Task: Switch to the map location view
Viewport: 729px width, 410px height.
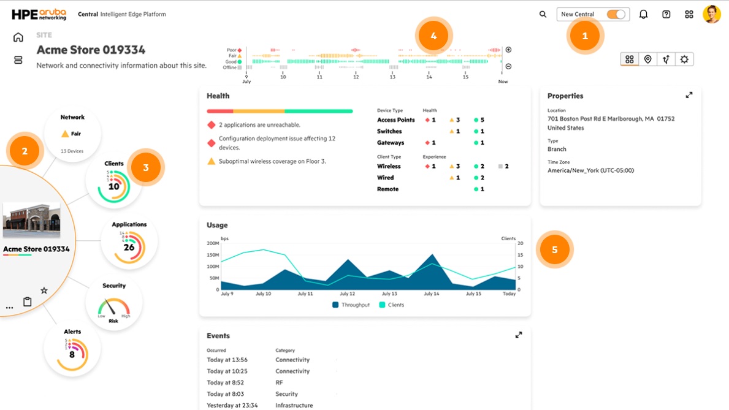Action: click(x=647, y=59)
